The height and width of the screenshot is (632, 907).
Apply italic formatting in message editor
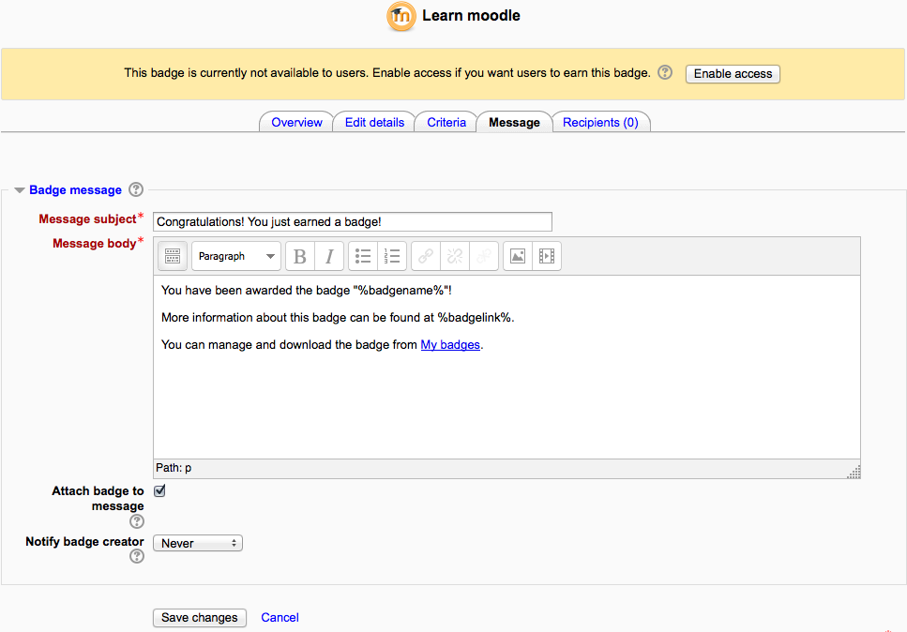(330, 256)
